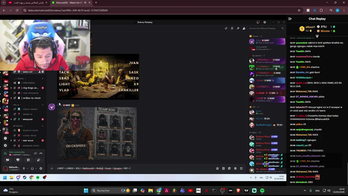
Task: Open microphone input options arrow
Action: pos(27,169)
